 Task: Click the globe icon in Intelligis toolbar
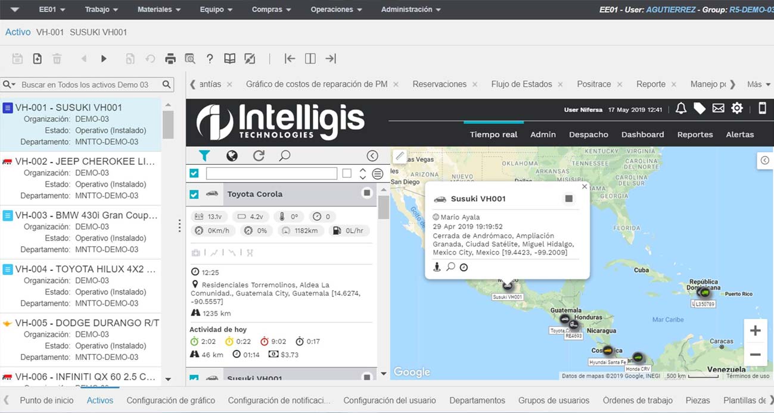[x=232, y=156]
